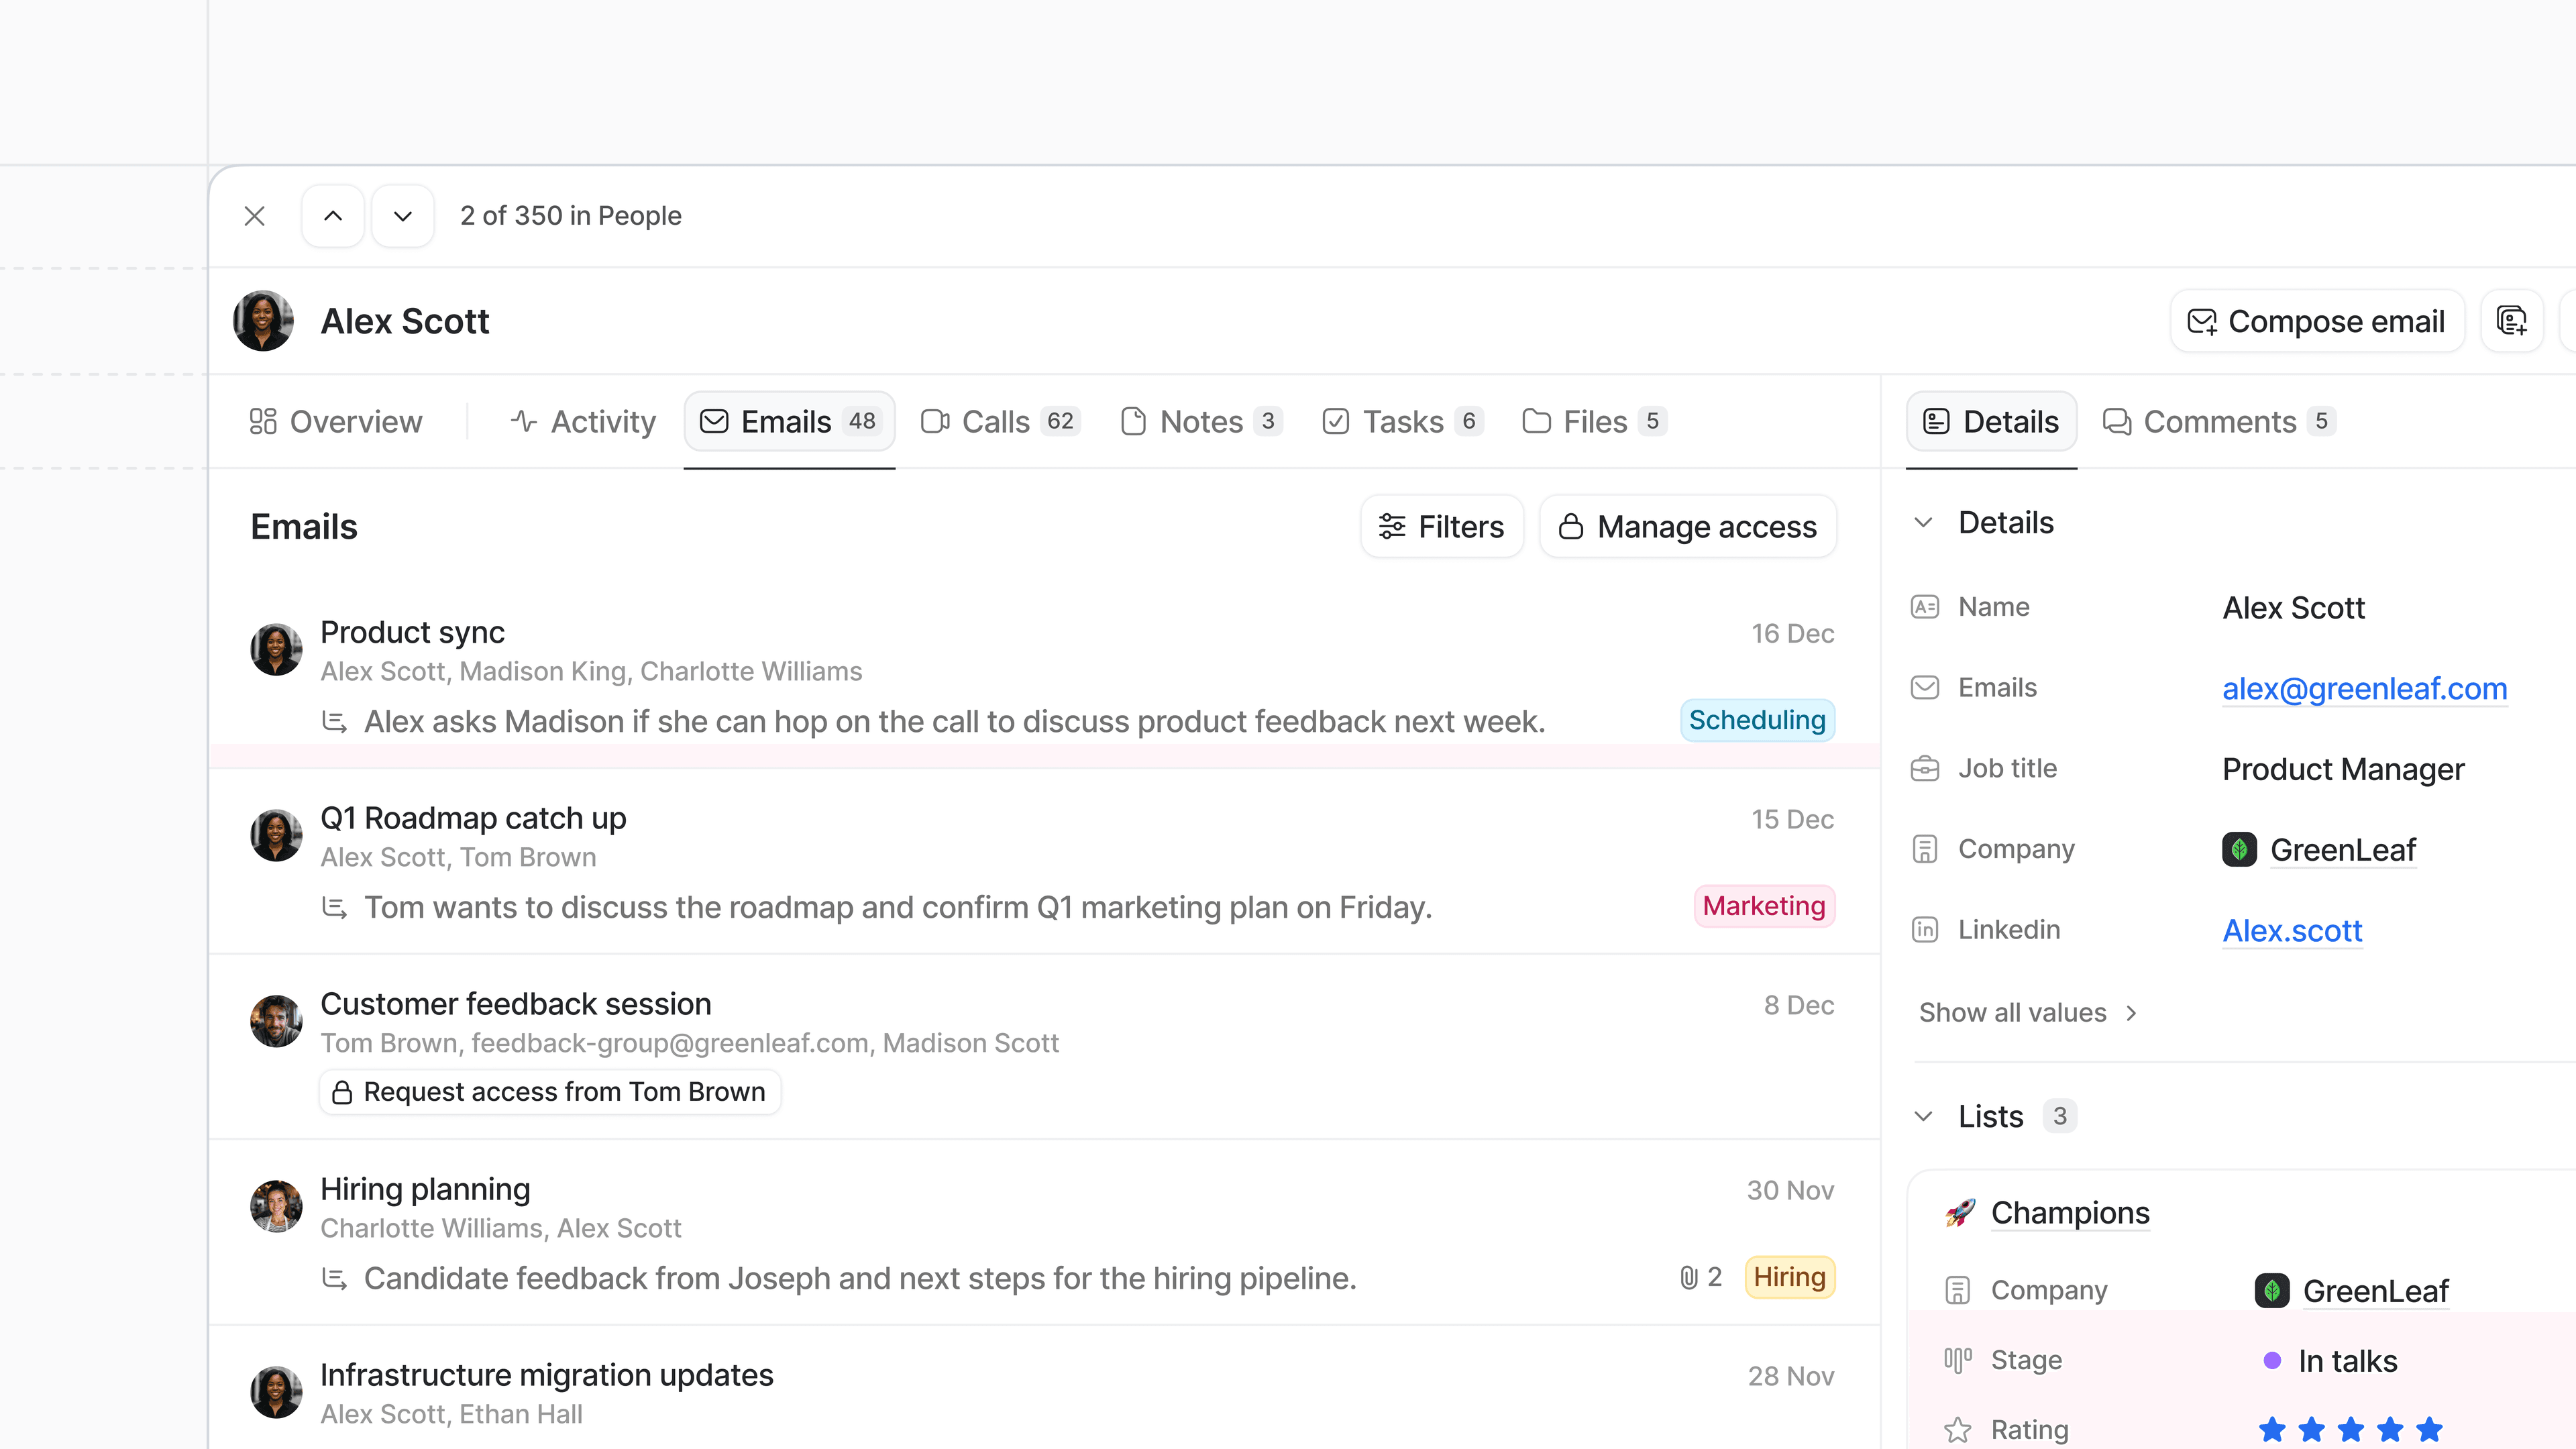2576x1449 pixels.
Task: Click the attachment paperclip icon on Hiring planning
Action: pos(1689,1277)
